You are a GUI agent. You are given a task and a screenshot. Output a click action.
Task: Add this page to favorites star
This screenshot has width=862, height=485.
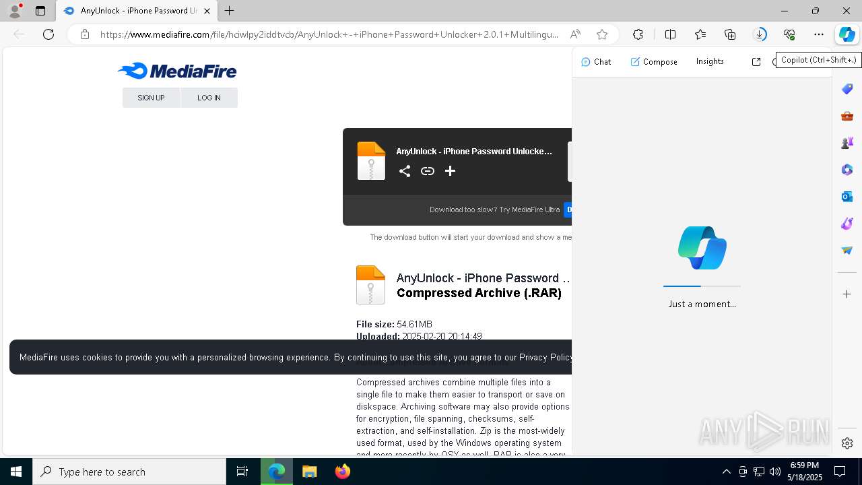[602, 34]
